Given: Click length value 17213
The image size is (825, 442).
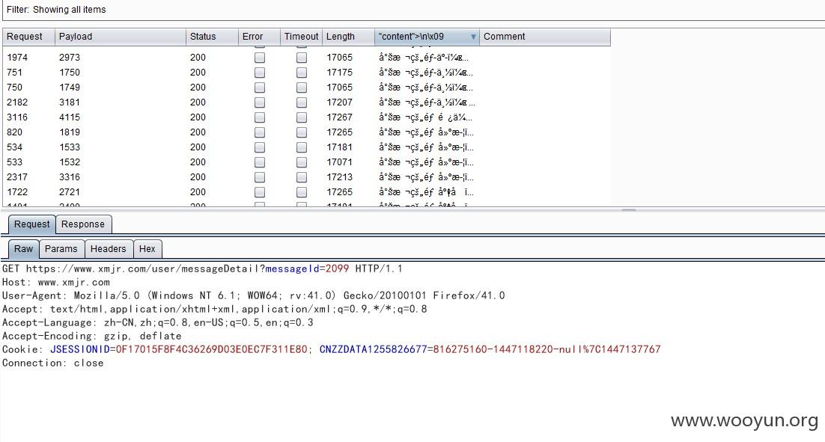Looking at the screenshot, I should (x=339, y=177).
